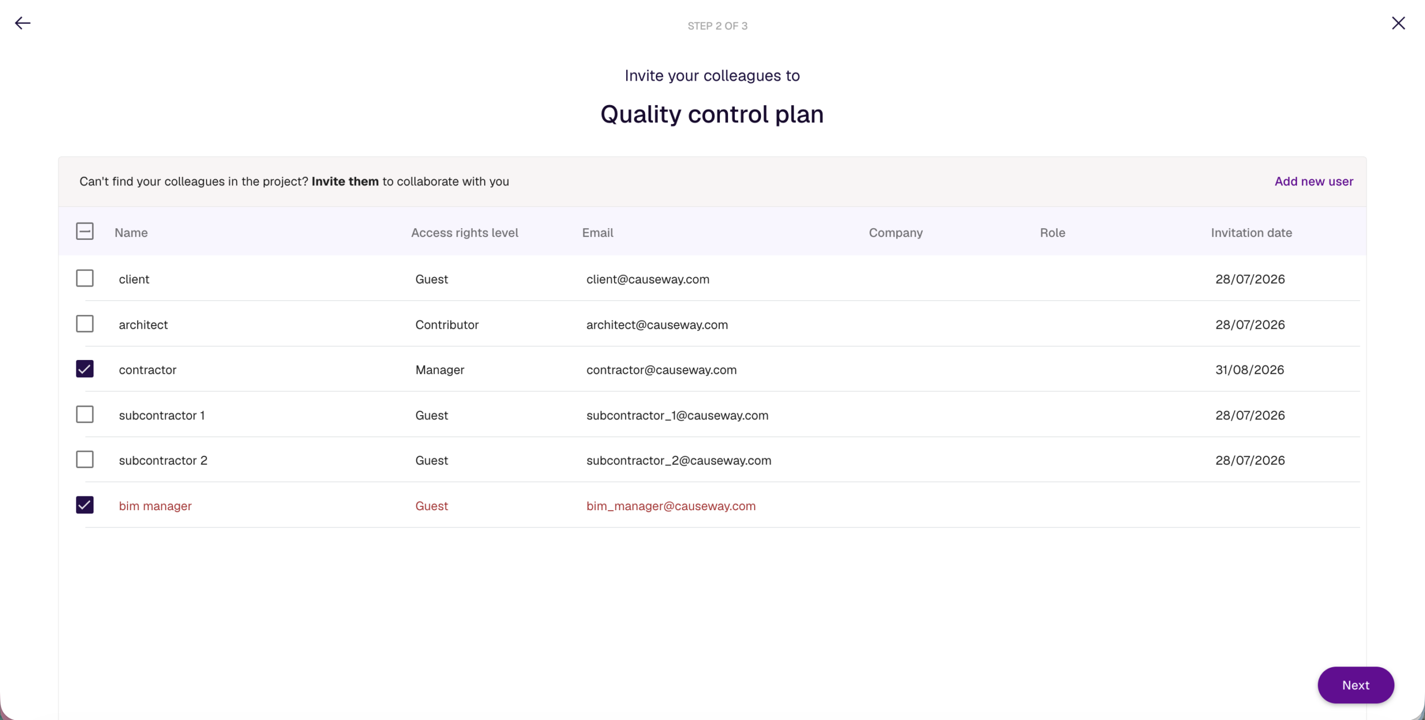This screenshot has height=720, width=1425.
Task: Click the Guest access level for bim manager
Action: [431, 506]
